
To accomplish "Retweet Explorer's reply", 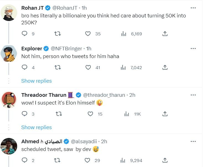I will pyautogui.click(x=58, y=67).
